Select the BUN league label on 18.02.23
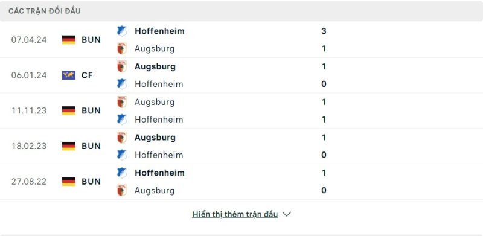 (91, 146)
